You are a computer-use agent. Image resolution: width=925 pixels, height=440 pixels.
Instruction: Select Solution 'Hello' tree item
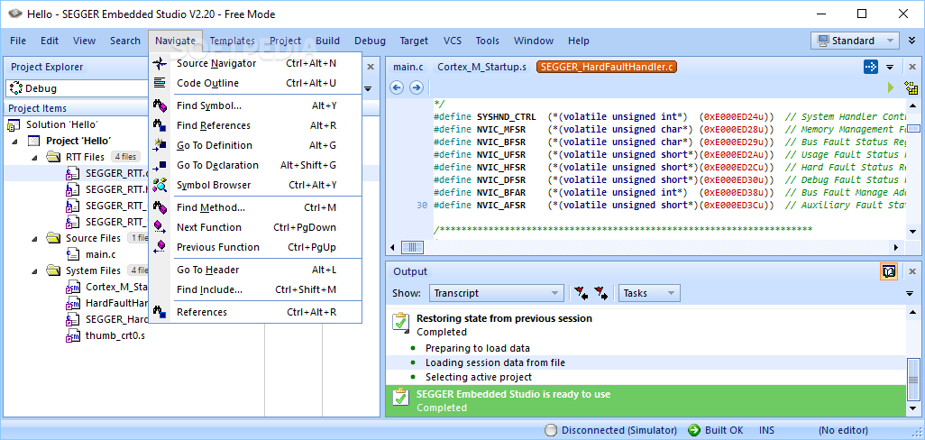61,124
